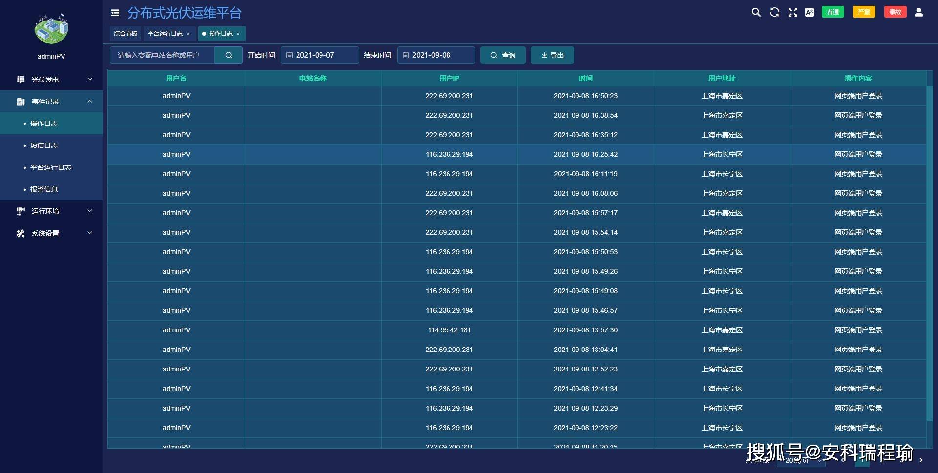Click the red 事故 alarm badge
This screenshot has width=938, height=473.
tap(895, 12)
